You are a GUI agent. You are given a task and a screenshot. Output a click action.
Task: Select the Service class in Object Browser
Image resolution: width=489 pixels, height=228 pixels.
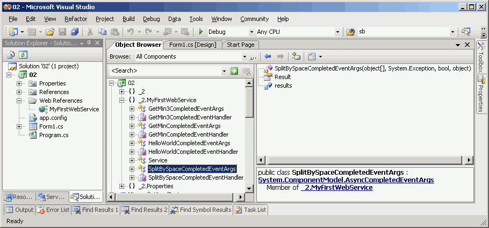pos(158,160)
